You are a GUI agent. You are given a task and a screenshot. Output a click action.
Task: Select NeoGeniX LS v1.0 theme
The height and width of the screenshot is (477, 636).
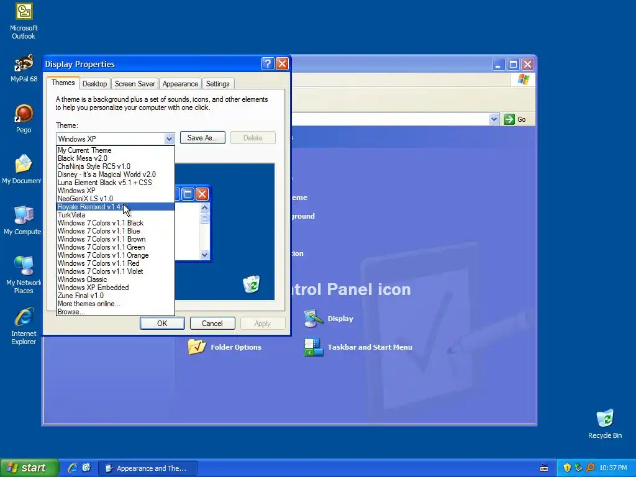click(116, 199)
